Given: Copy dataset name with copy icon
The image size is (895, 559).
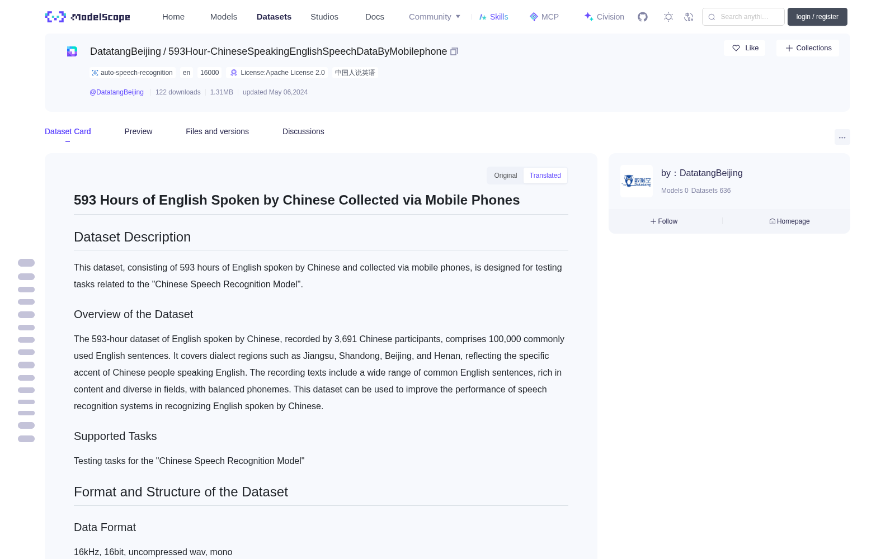Looking at the screenshot, I should click(454, 51).
